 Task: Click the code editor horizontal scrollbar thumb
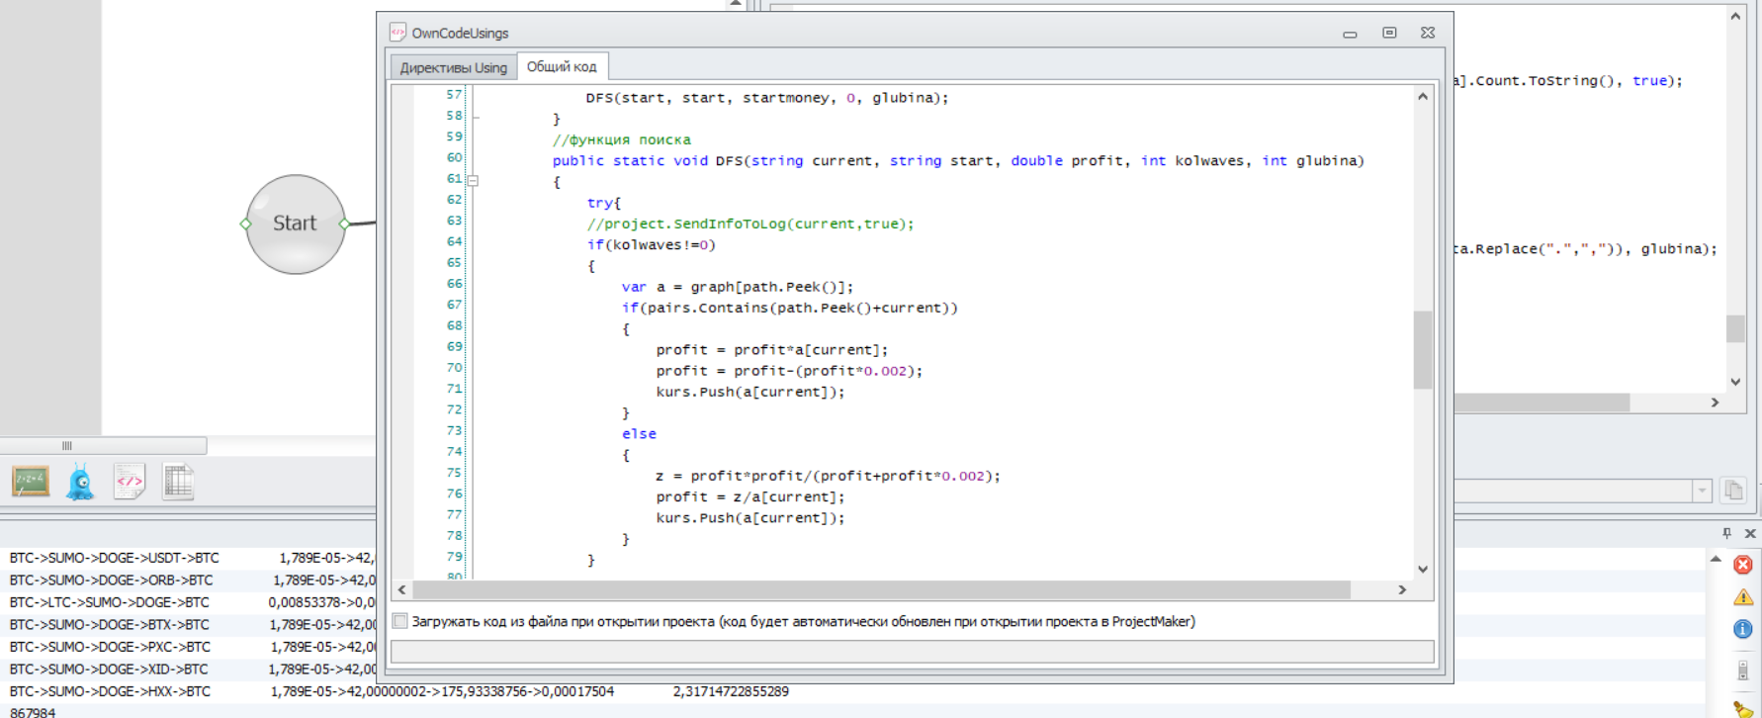(x=881, y=589)
